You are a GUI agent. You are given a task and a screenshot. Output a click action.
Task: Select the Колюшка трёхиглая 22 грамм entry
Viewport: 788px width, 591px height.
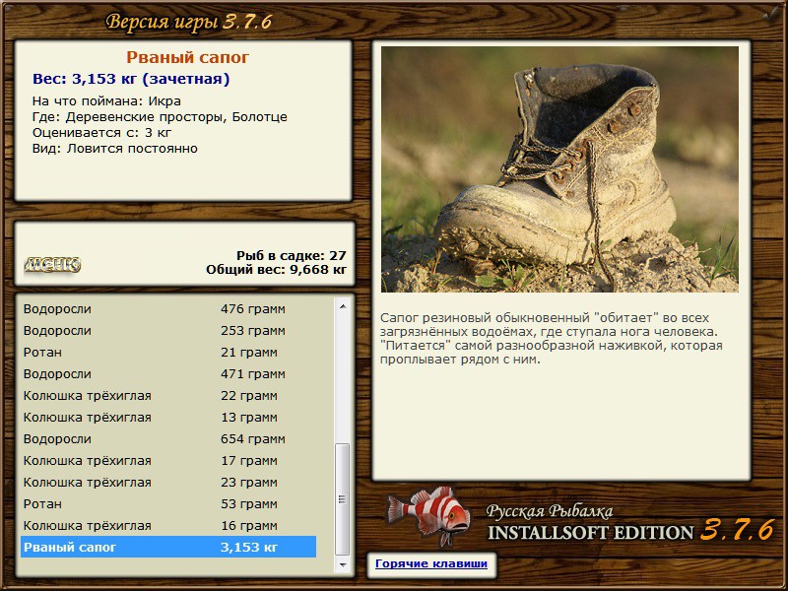pos(168,395)
